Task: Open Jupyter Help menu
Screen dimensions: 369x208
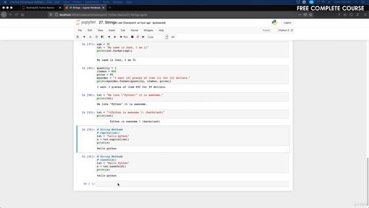Action: tap(161, 31)
